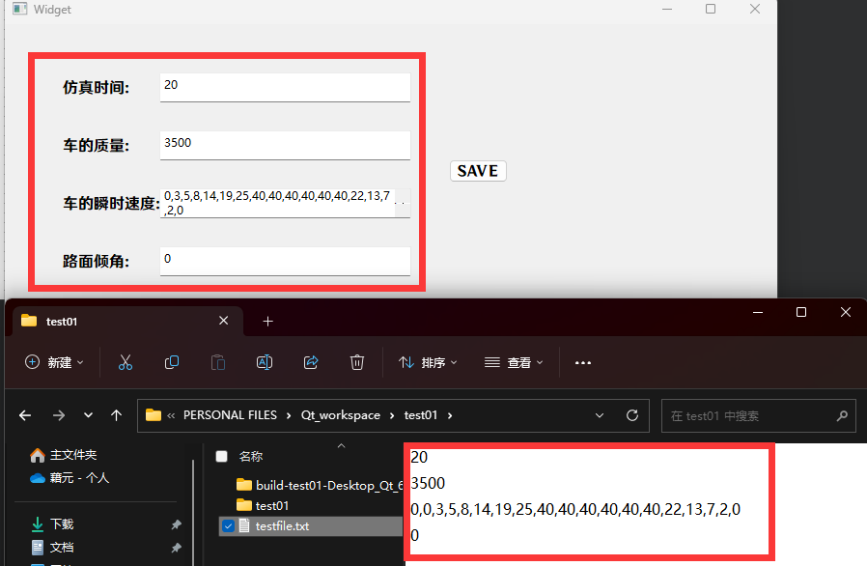Uncheck the testfile.txt checkbox

tap(228, 525)
